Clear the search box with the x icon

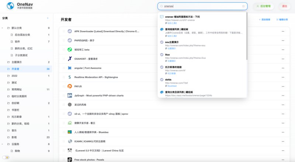pyautogui.click(x=243, y=6)
